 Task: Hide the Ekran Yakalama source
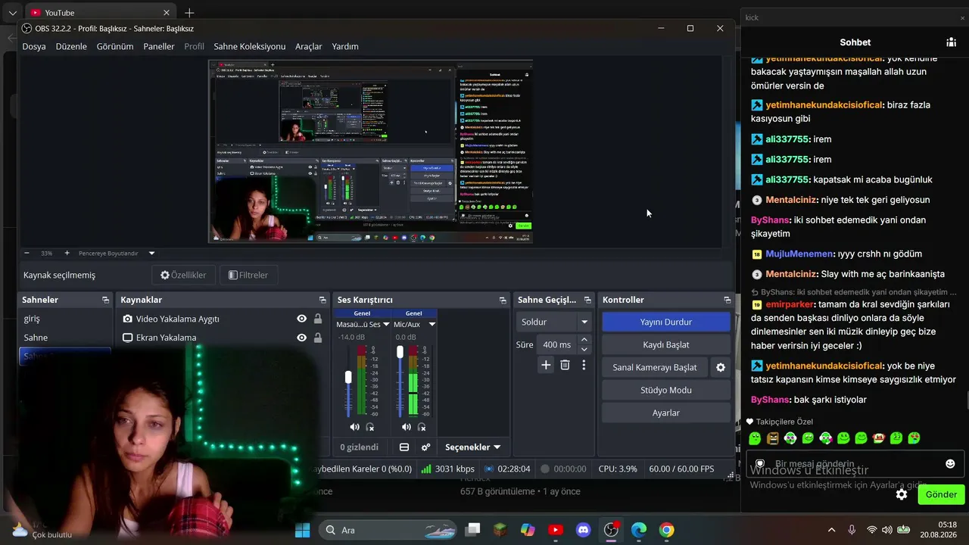(302, 338)
